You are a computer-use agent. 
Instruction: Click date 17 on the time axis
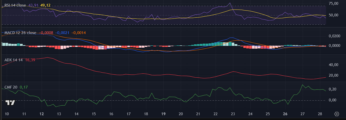tap(129, 114)
